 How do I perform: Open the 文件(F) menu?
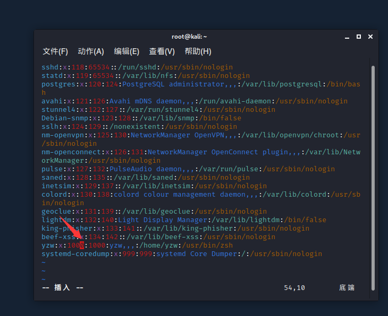coord(55,51)
